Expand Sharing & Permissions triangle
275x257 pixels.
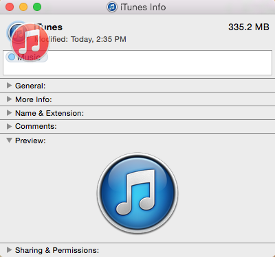coord(9,249)
